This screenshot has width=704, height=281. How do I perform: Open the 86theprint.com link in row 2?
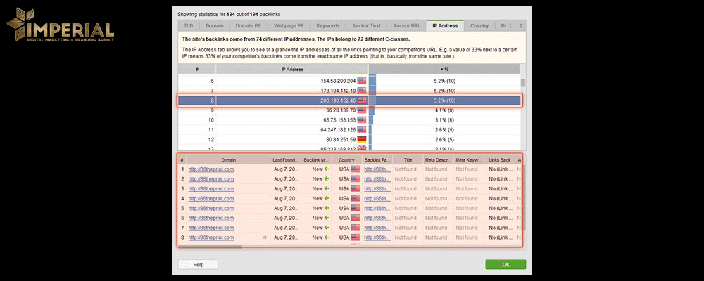[x=210, y=179]
